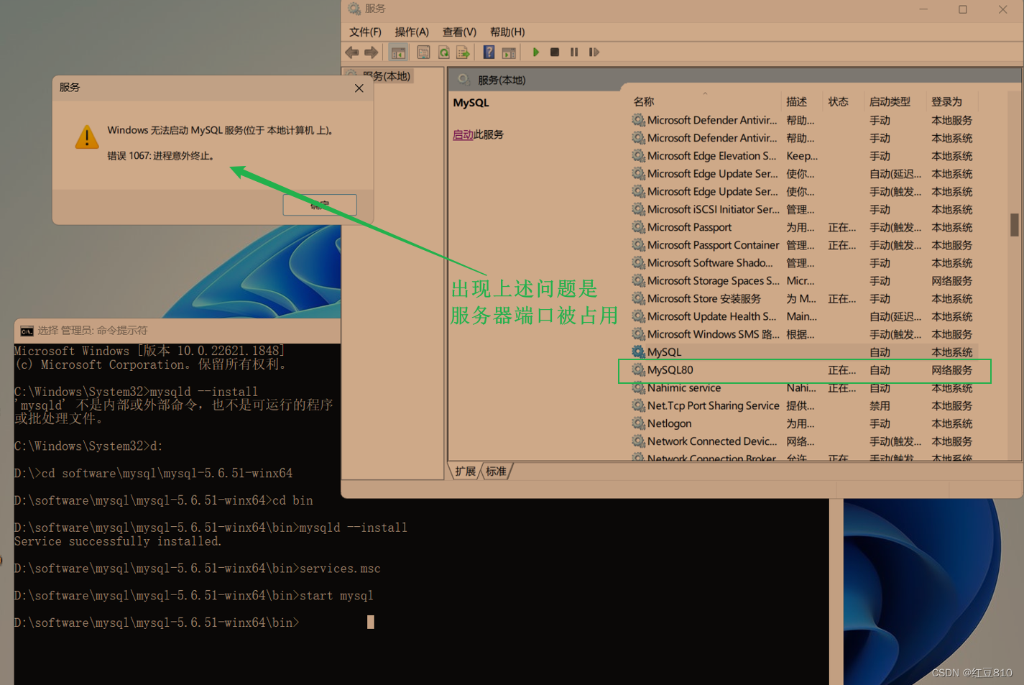The width and height of the screenshot is (1024, 685).
Task: Click the 'start mysql' command line text
Action: (x=336, y=596)
